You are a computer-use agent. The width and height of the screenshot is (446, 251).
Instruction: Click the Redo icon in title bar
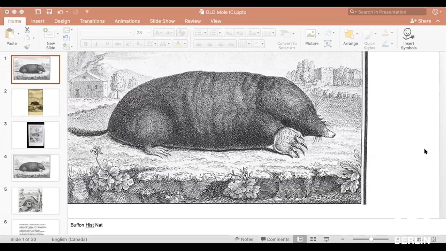(76, 12)
